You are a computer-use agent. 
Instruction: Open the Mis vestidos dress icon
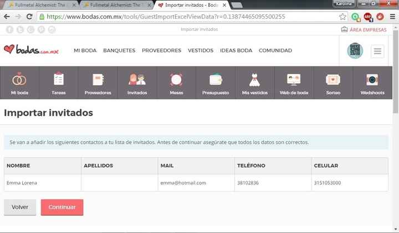pos(254,80)
